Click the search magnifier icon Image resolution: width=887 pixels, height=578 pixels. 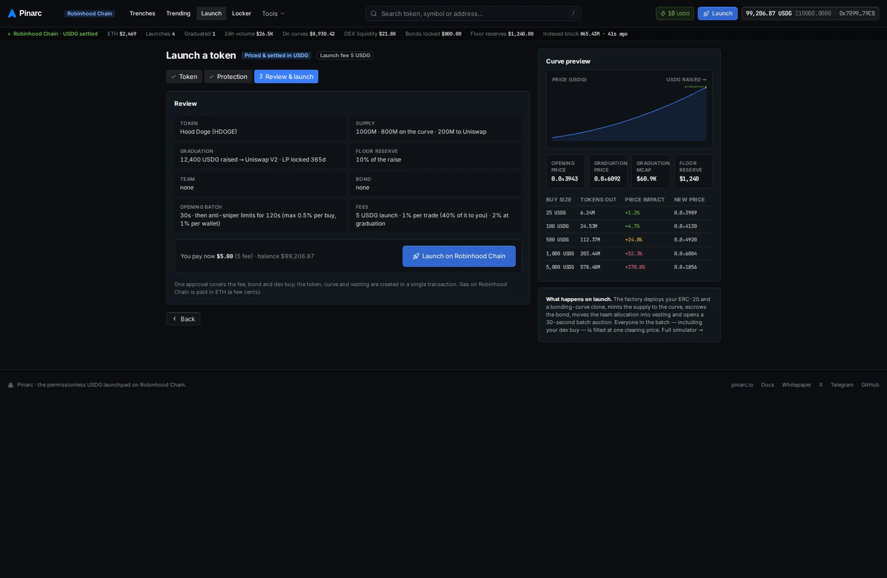(x=374, y=13)
